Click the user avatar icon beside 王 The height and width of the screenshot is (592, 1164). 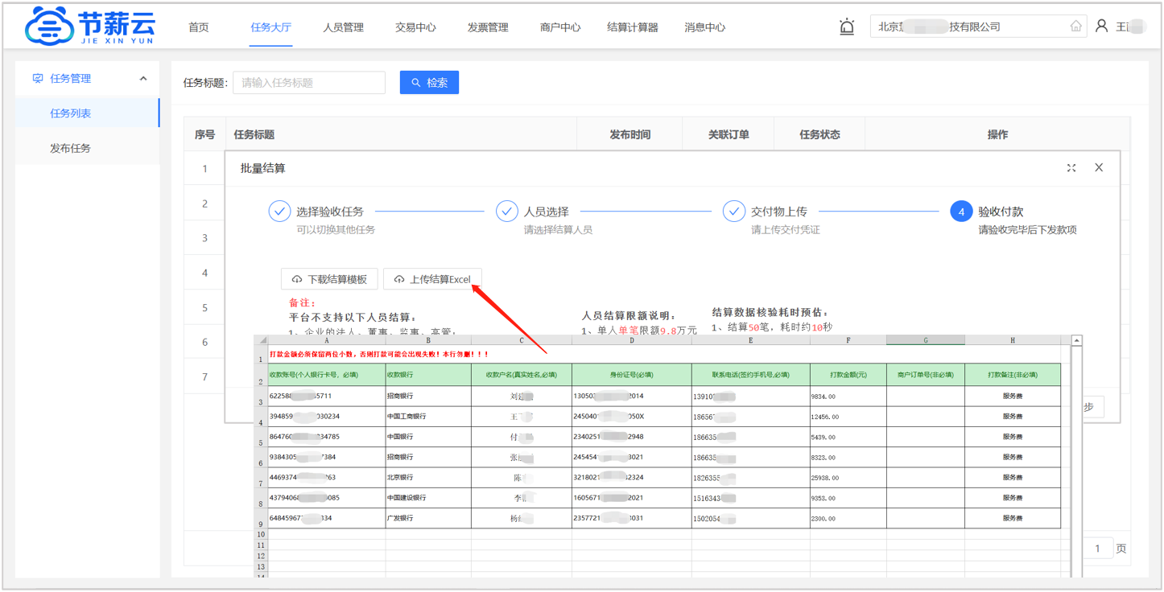click(x=1101, y=25)
